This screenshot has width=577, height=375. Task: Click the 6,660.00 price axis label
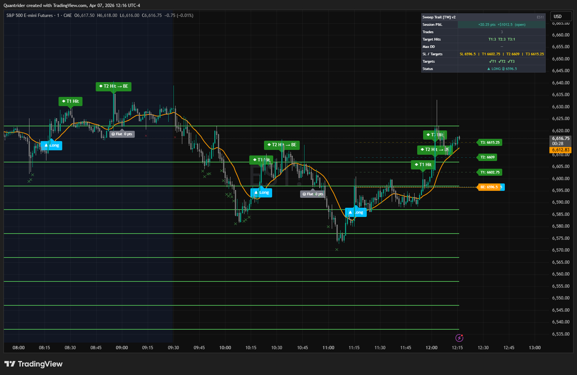click(x=561, y=35)
